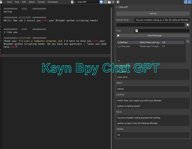Click the Send Message button

click(153, 35)
